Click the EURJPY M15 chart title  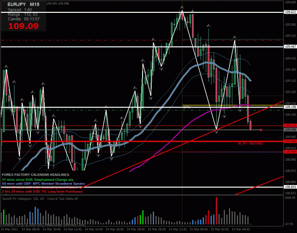23,4
